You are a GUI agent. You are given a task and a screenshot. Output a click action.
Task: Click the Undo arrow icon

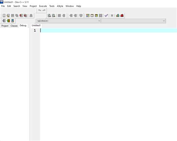pos(40,10)
